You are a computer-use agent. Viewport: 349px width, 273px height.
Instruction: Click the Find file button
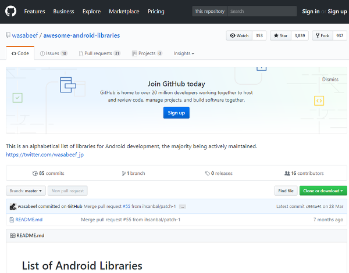tap(286, 191)
